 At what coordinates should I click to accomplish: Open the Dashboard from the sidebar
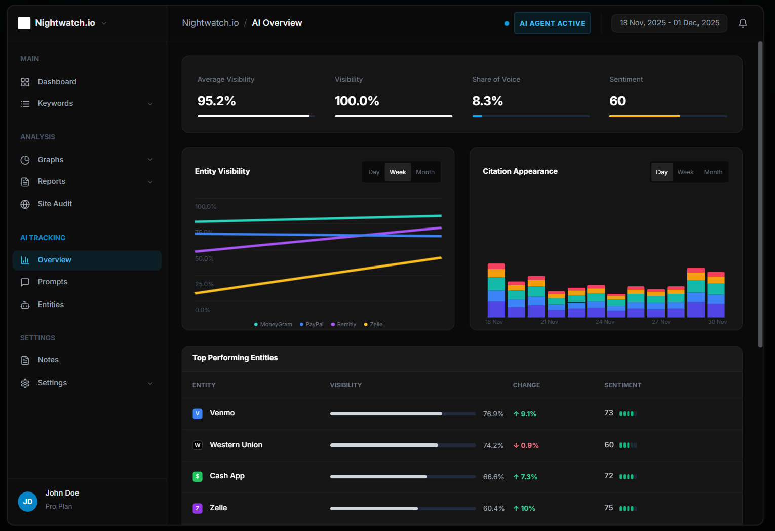click(x=57, y=81)
